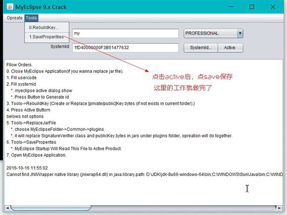Minimize the MyEclipse 9.x Crack window
This screenshot has width=287, height=215.
(x=231, y=7)
